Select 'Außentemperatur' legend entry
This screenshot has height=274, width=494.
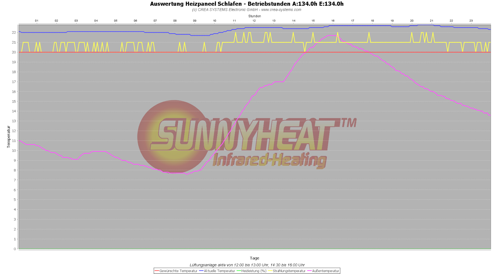point(325,271)
